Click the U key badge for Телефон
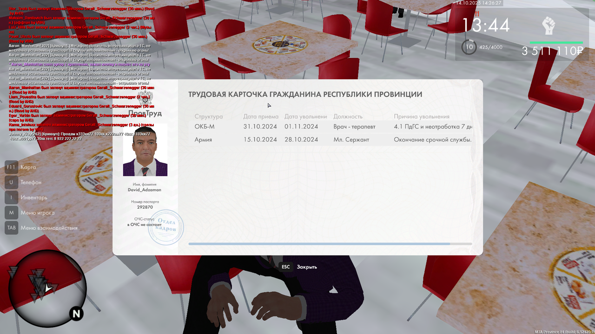Image resolution: width=595 pixels, height=334 pixels. point(11,182)
